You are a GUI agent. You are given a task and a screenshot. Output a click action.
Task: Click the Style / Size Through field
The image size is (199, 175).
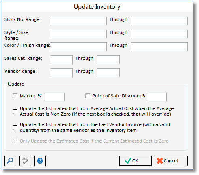[159, 34]
